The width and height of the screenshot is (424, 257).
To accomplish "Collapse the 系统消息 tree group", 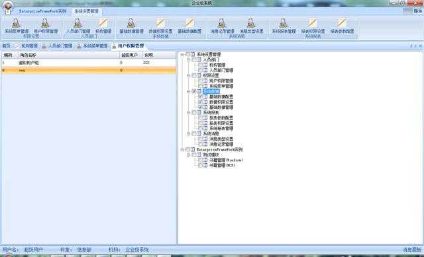I will (x=188, y=133).
